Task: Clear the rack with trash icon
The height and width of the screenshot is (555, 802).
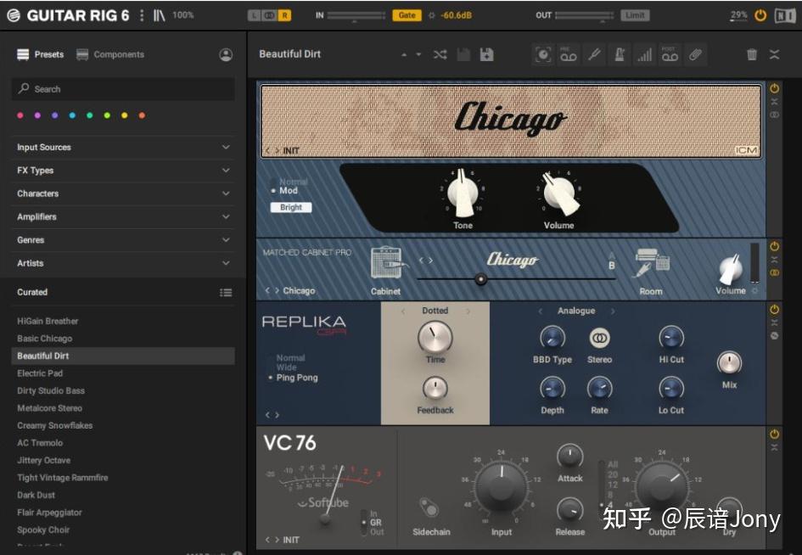Action: point(752,54)
